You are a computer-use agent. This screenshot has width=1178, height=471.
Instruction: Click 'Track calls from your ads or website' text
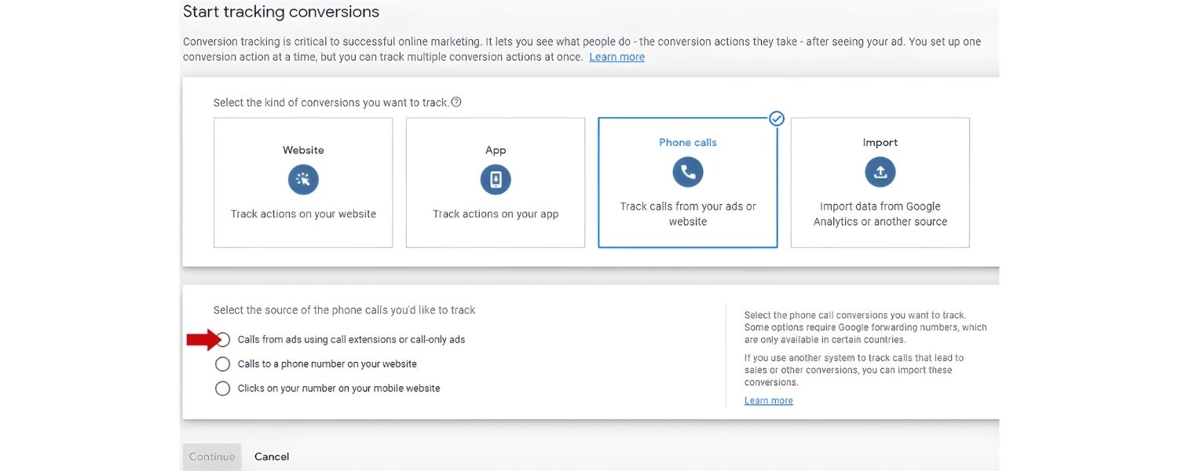pos(688,214)
